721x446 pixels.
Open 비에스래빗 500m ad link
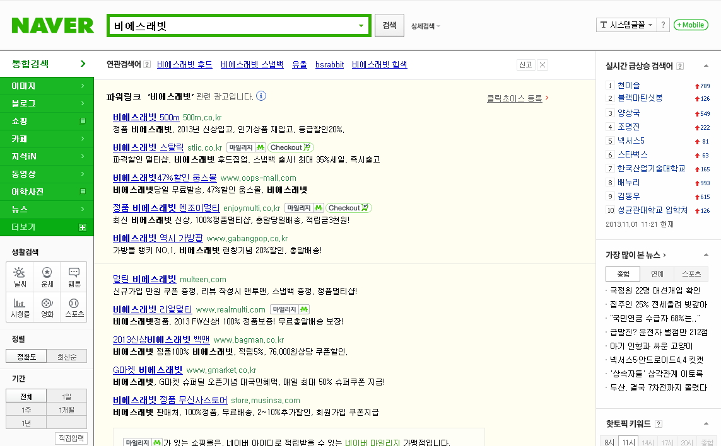(146, 117)
